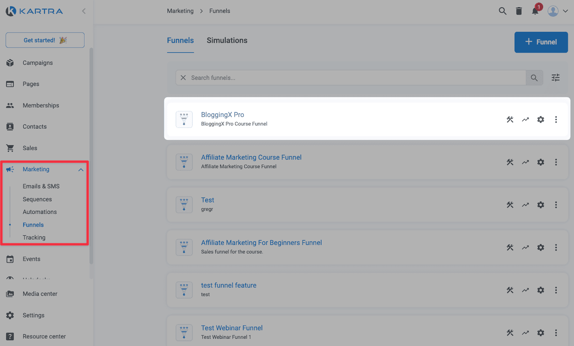This screenshot has height=346, width=574.
Task: Collapse the sidebar with the left chevron
Action: pyautogui.click(x=84, y=11)
